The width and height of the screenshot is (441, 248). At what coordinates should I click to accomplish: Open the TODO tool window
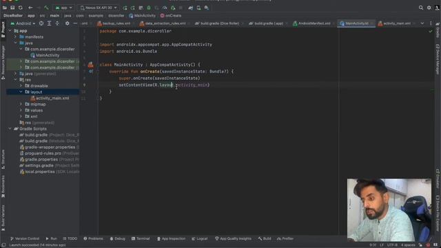pos(70,239)
